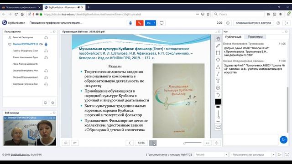Adjust presentation zoom slider
The image size is (292, 164).
(193, 143)
